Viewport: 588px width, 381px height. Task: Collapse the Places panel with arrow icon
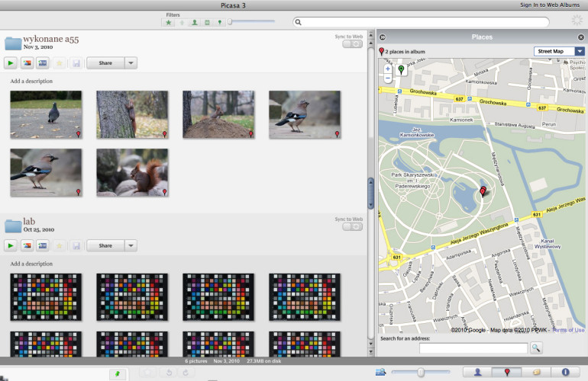383,37
